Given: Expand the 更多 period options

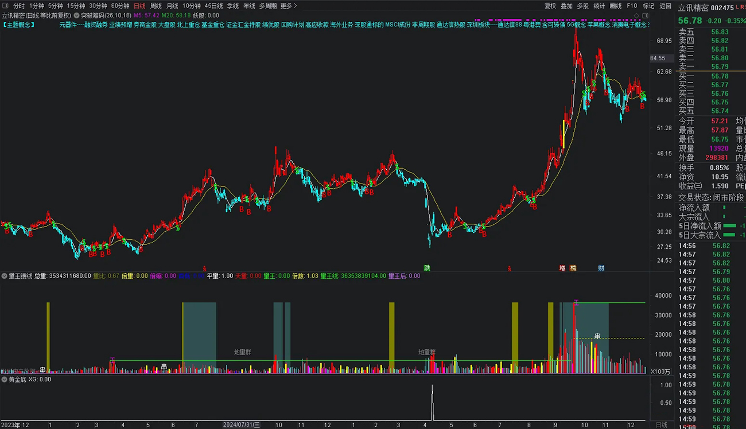Looking at the screenshot, I should coord(288,6).
